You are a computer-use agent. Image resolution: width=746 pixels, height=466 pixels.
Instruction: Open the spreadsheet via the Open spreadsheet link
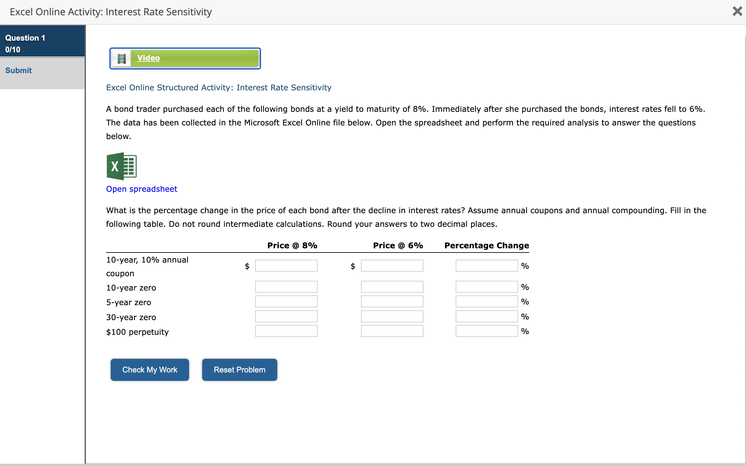141,189
